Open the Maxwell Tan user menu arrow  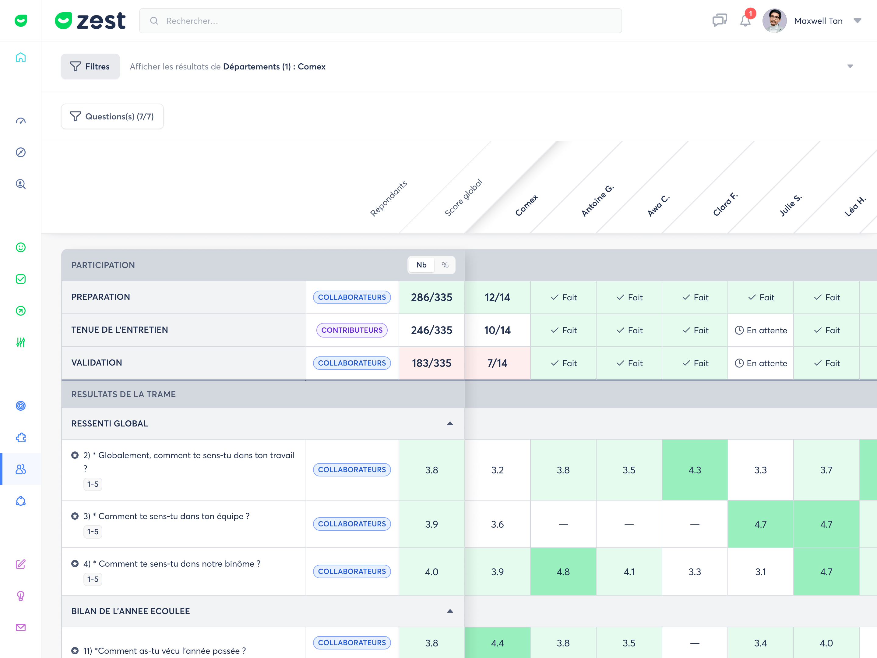point(858,21)
